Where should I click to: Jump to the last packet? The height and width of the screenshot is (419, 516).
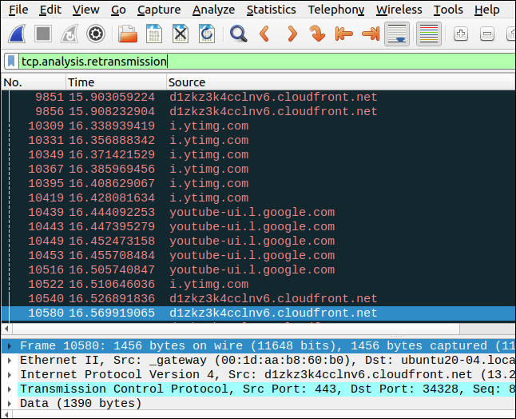pyautogui.click(x=370, y=34)
